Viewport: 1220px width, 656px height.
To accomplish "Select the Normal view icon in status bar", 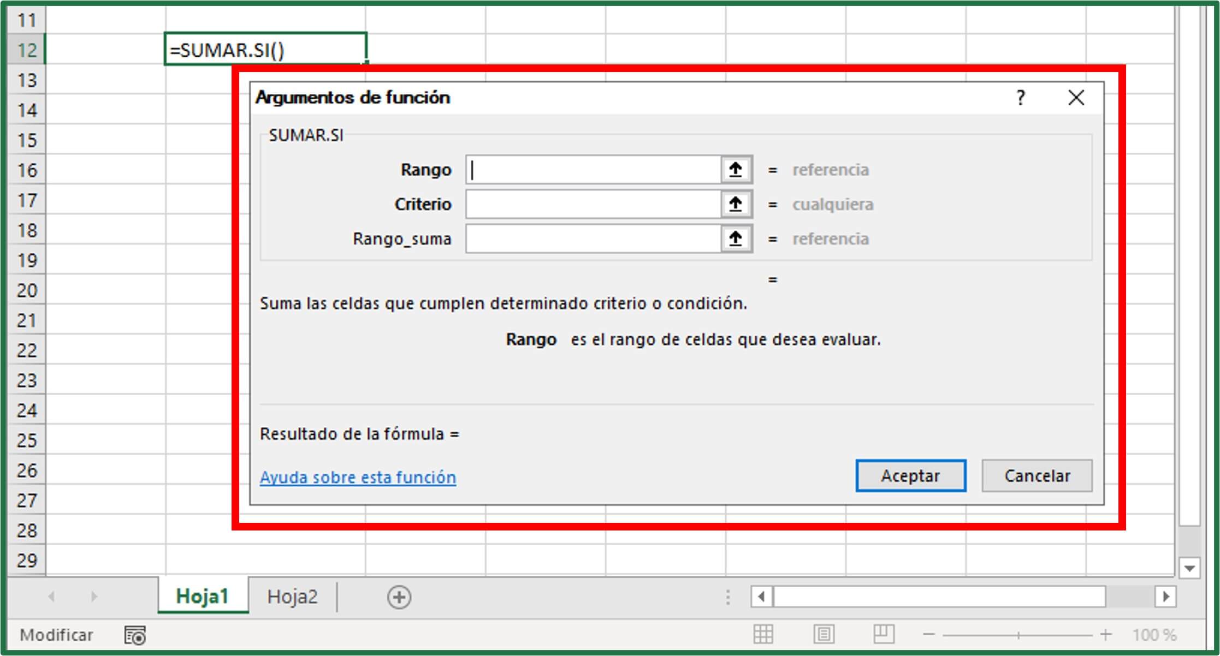I will click(764, 634).
